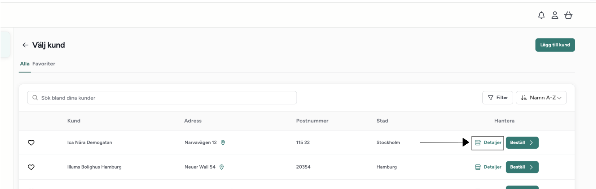Screen dimensions: 596x189
Task: Switch to the Alla tab
Action: point(25,64)
